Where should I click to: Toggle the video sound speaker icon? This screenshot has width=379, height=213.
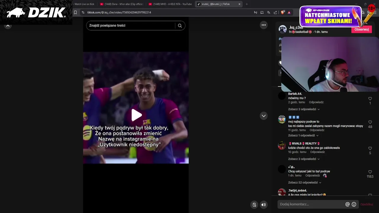(x=264, y=205)
